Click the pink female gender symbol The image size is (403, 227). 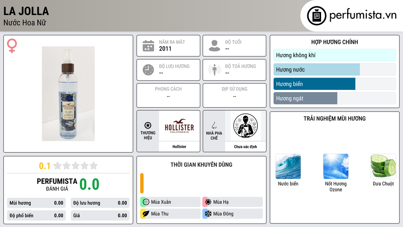coord(12,46)
